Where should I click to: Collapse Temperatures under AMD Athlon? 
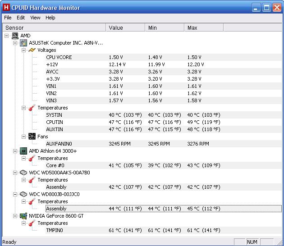click(x=23, y=158)
